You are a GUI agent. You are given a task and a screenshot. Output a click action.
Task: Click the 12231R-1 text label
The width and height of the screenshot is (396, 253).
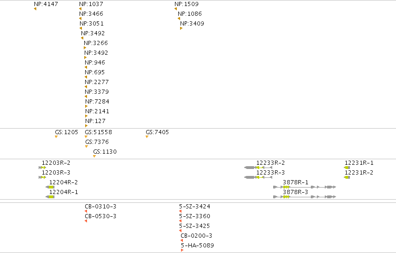click(359, 163)
